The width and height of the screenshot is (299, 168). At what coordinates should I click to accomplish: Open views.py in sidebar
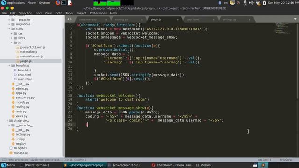[x=21, y=116]
